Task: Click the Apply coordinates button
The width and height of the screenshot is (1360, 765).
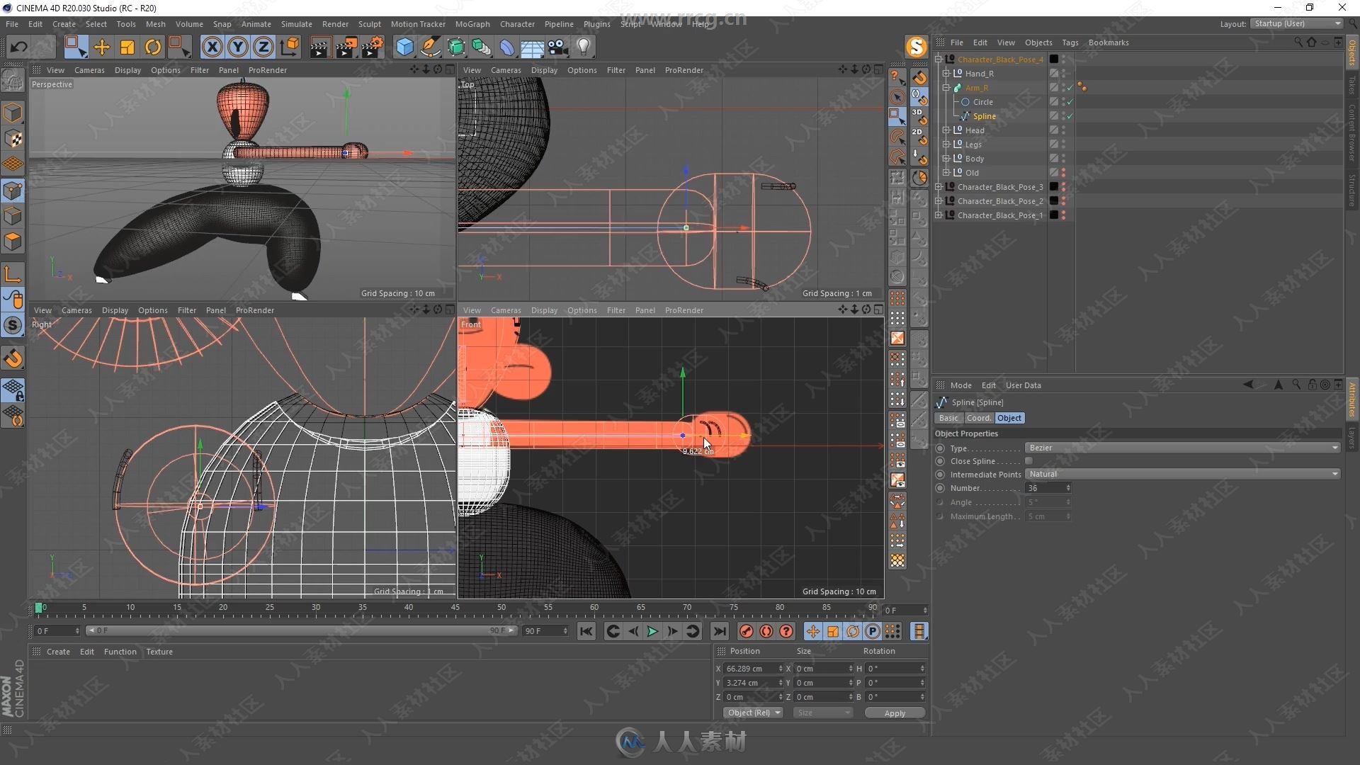Action: 895,713
